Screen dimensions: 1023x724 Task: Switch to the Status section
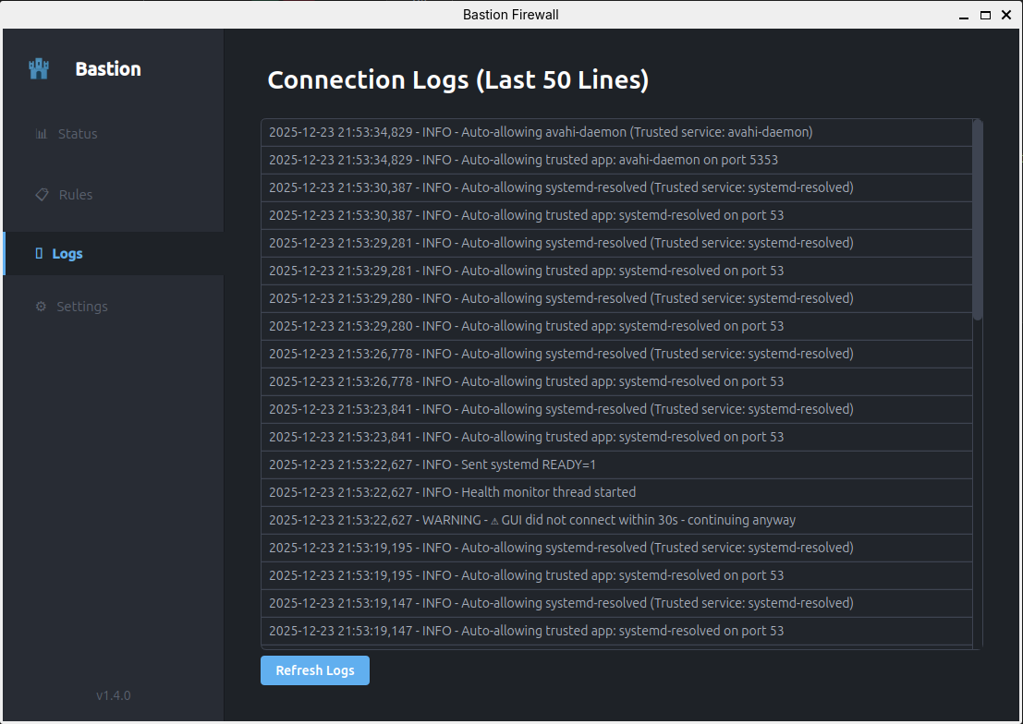[x=76, y=133]
